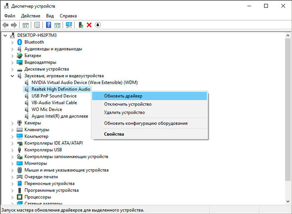292x214 pixels.
Task: Click the processor icon beside Процессоры
Action: 19,197
